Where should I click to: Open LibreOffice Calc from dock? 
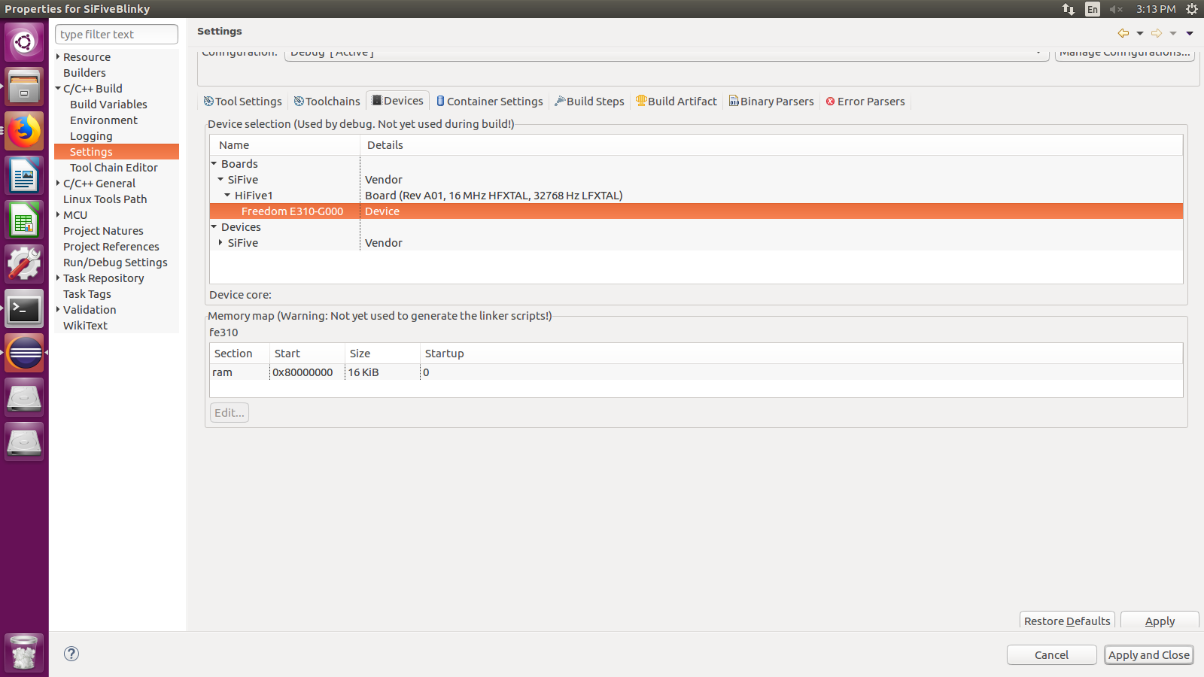coord(24,220)
